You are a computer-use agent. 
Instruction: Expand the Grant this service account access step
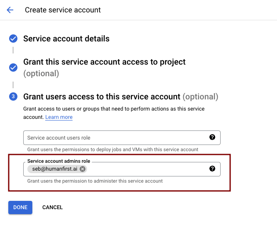pyautogui.click(x=104, y=62)
